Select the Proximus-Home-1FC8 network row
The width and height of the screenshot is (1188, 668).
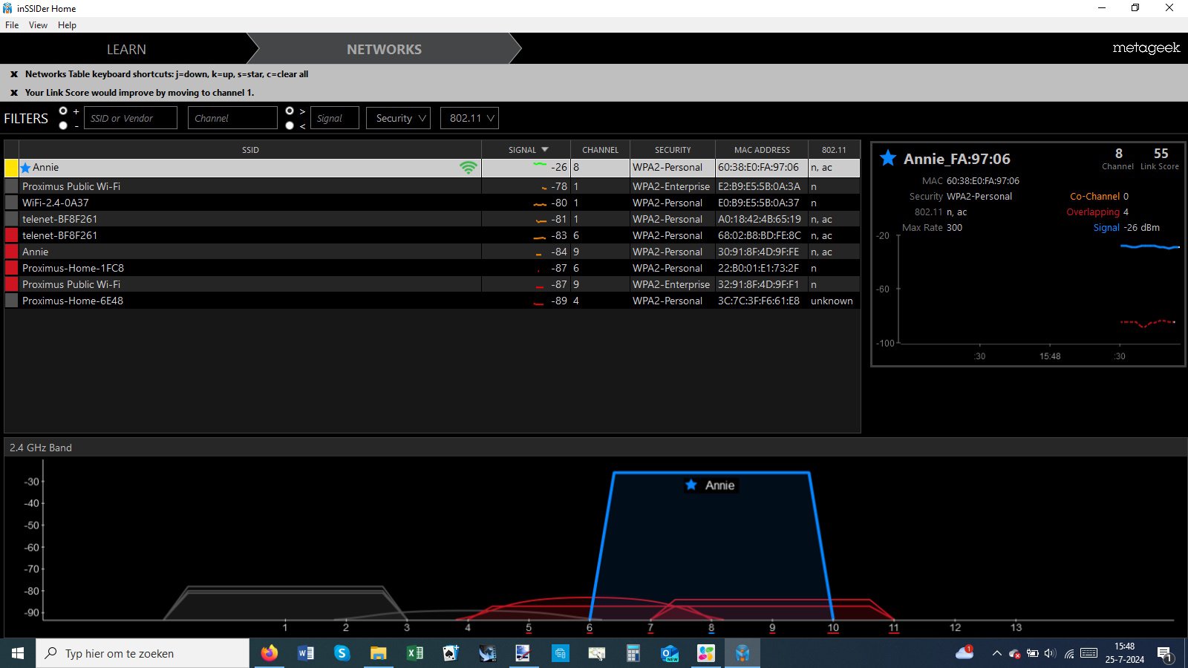(x=432, y=268)
